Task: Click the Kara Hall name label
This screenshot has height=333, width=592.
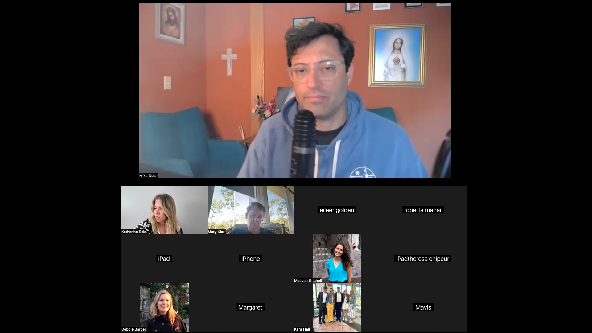Action: (x=302, y=329)
